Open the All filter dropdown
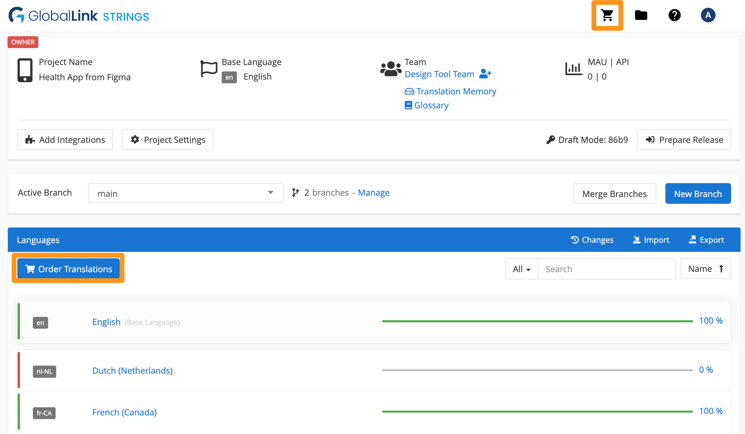Screen dimensions: 745x434 [522, 269]
